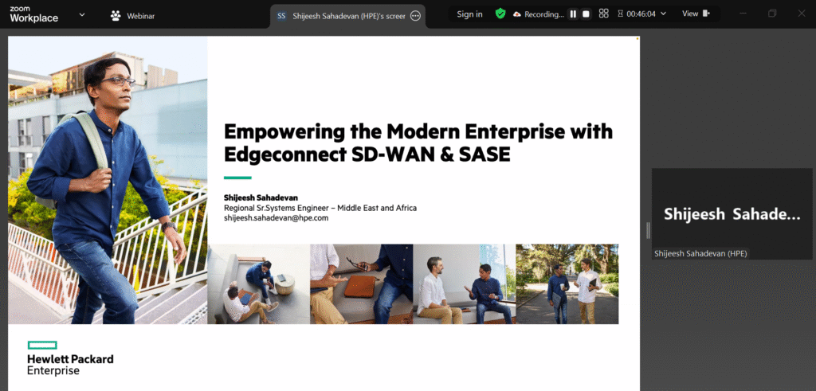Expand the dropdown arrow next to the 00:46:04 timer
This screenshot has height=391, width=816.
tap(663, 14)
